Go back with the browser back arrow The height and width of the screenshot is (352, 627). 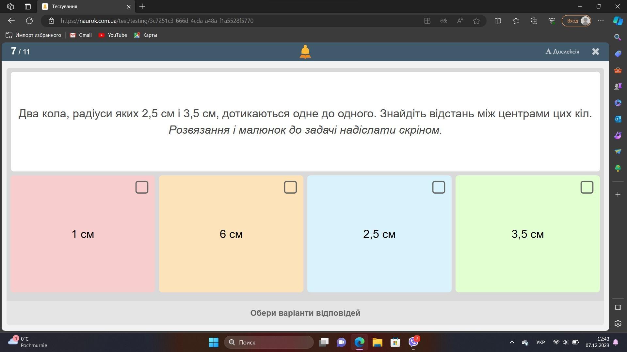tap(11, 21)
